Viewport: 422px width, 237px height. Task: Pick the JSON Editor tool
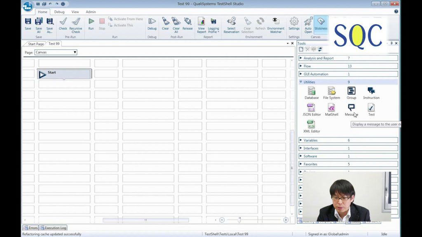312,110
